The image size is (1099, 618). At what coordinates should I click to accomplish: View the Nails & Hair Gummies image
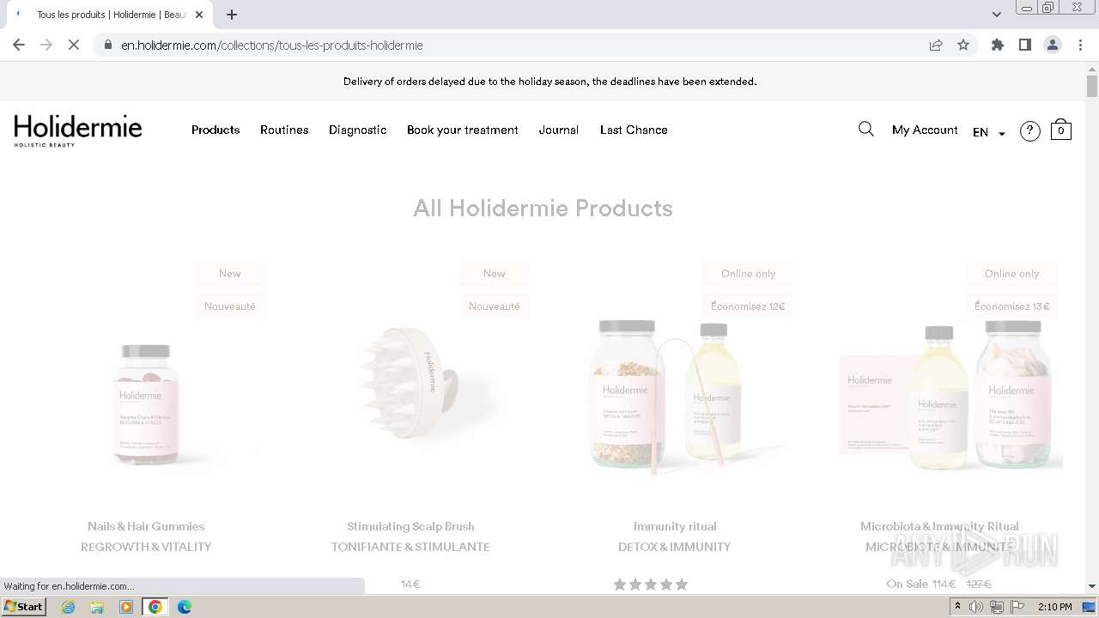click(x=146, y=405)
